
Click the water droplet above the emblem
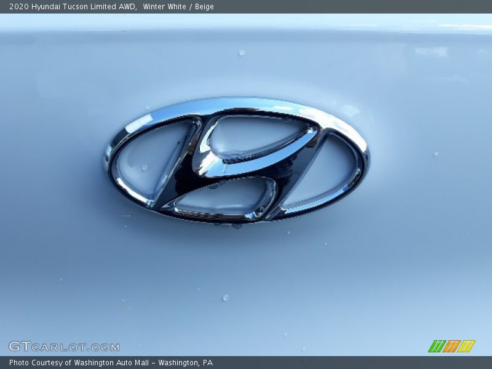click(x=241, y=53)
